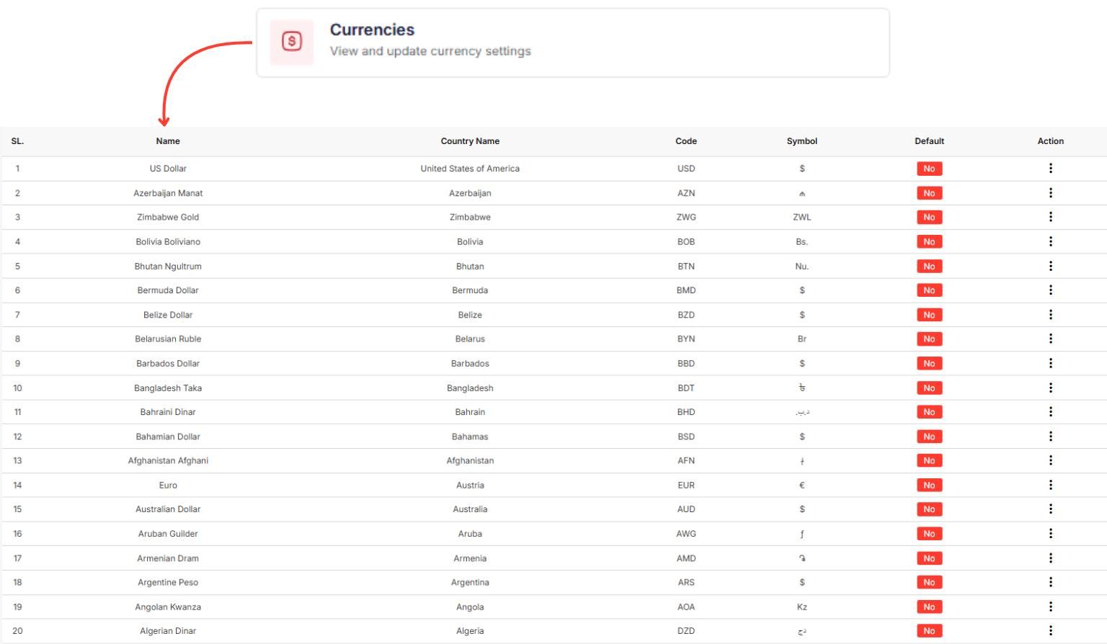Open action menu for Euro row
The width and height of the screenshot is (1107, 644).
[x=1050, y=485]
